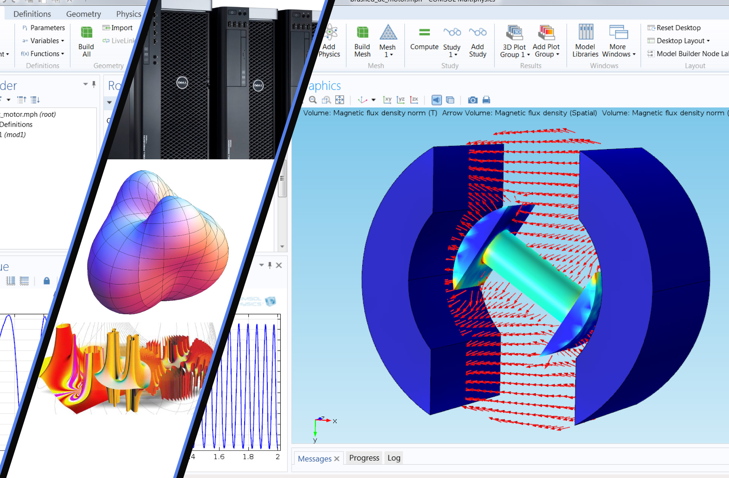Switch to the XY plane view
Image resolution: width=729 pixels, height=478 pixels.
pyautogui.click(x=387, y=100)
